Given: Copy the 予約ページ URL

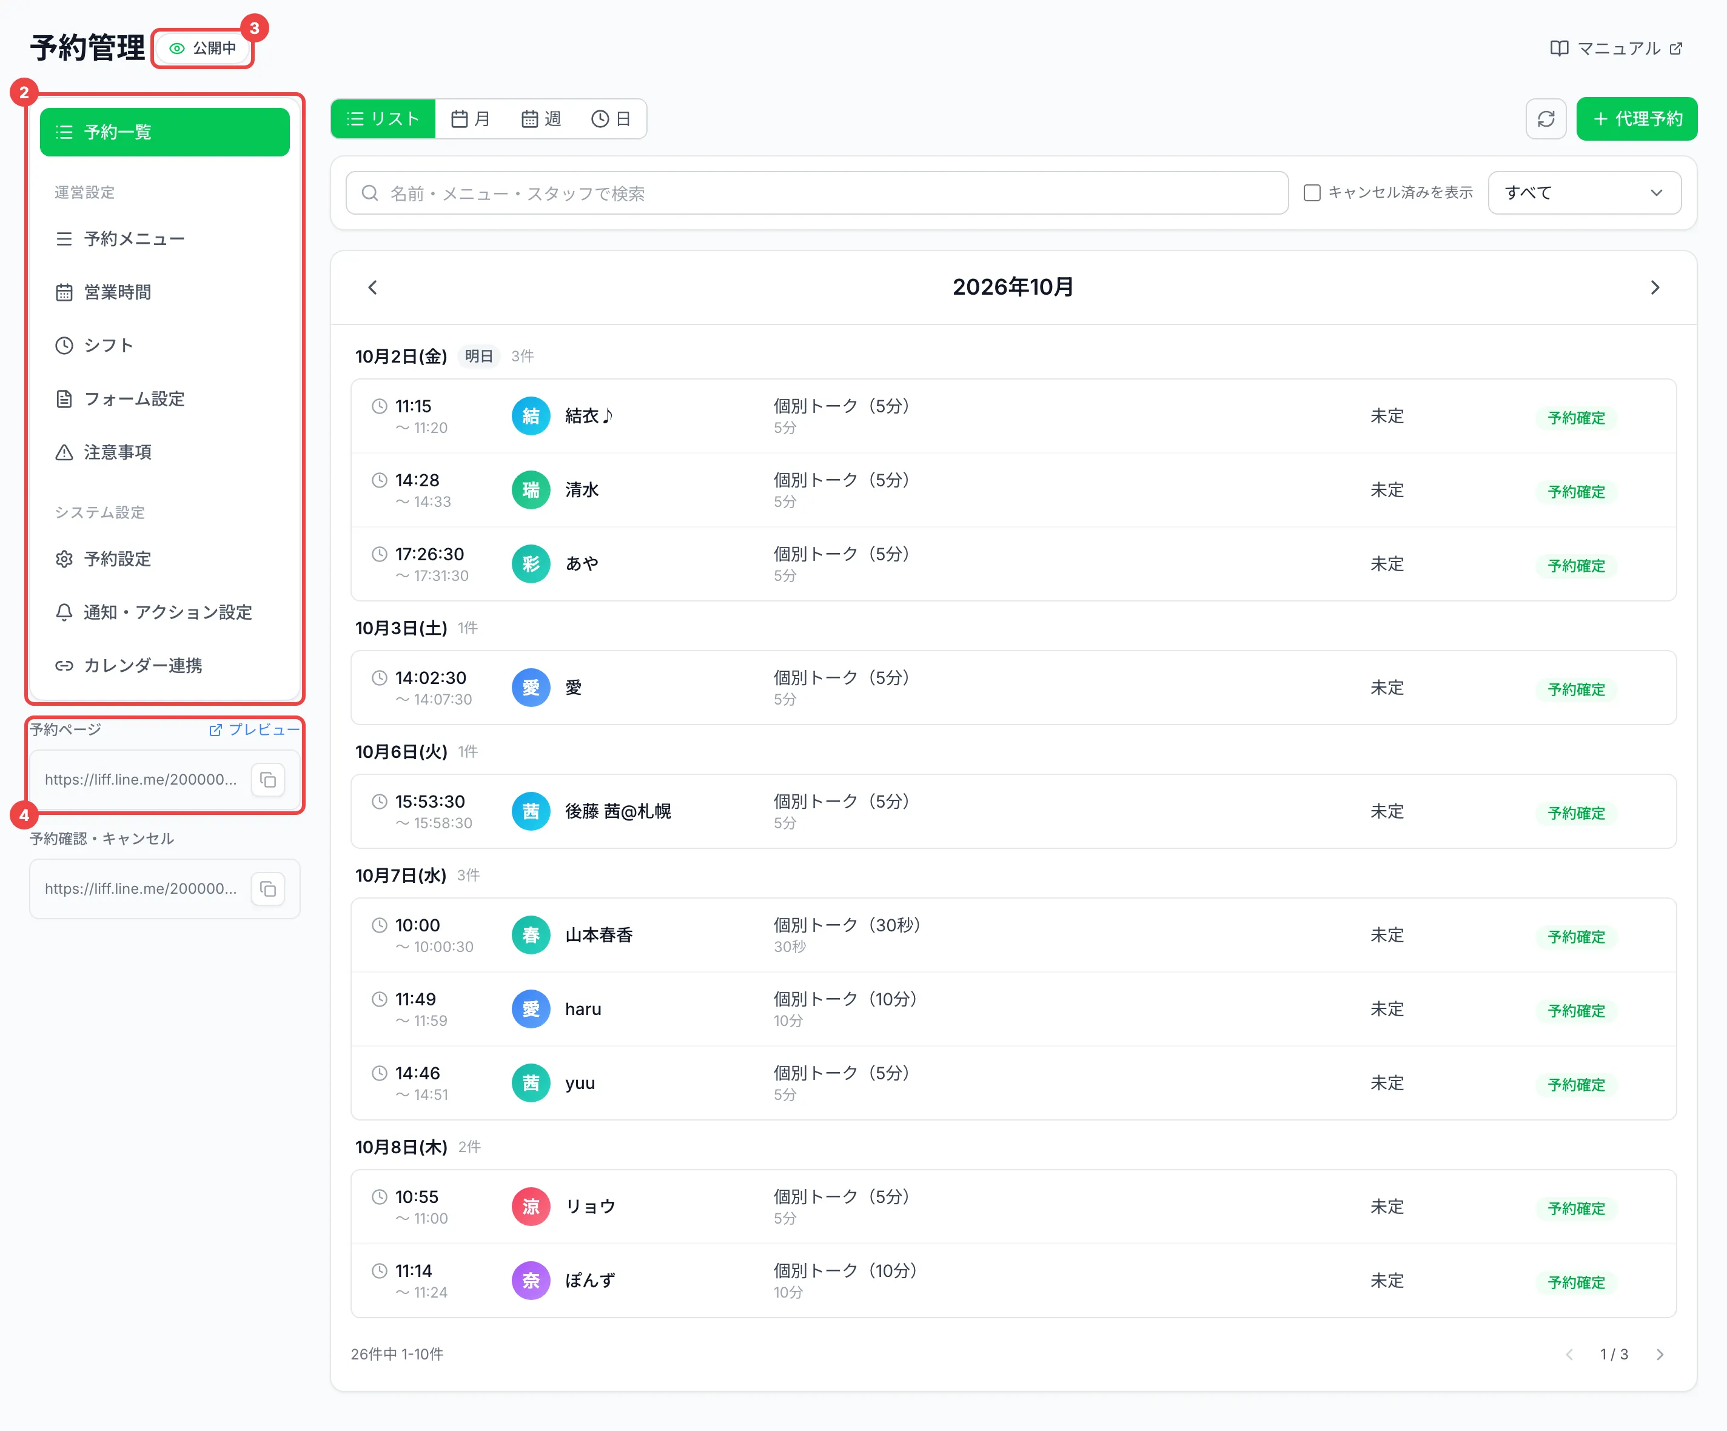Looking at the screenshot, I should pos(268,780).
